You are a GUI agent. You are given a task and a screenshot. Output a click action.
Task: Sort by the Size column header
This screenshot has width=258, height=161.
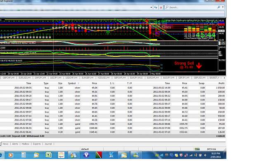60,83
